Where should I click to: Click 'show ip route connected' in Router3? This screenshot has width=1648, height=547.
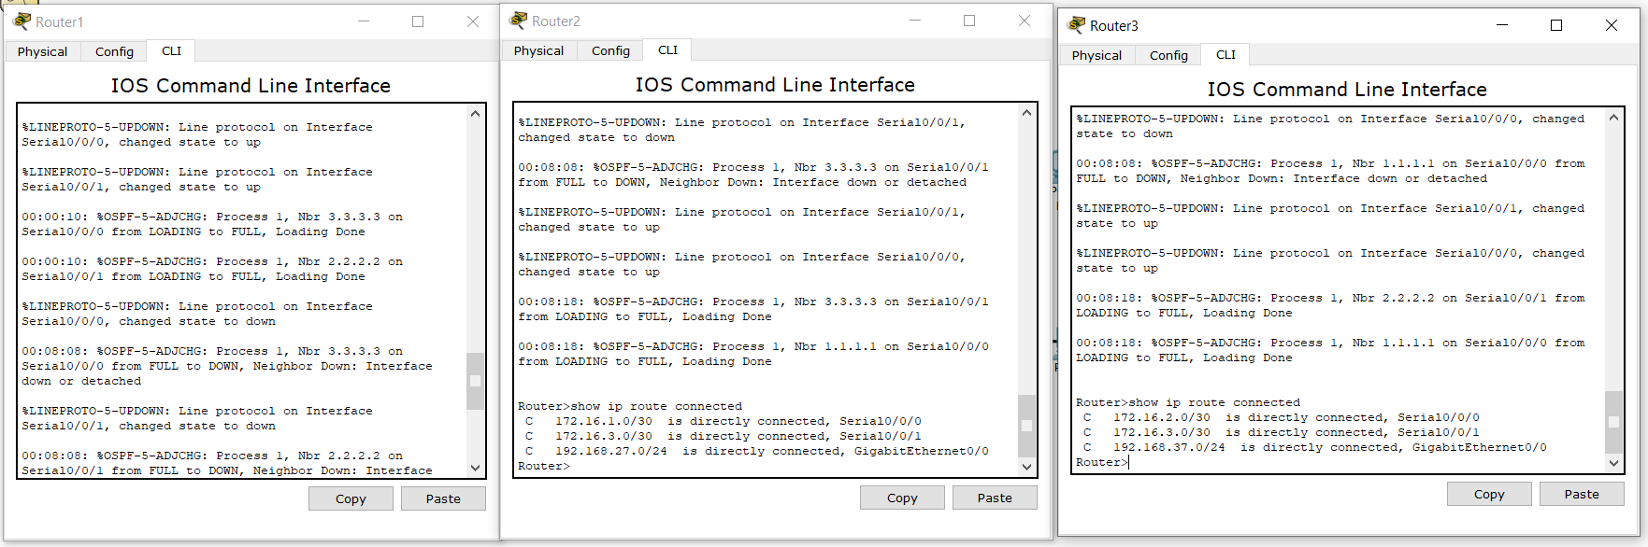pos(1214,402)
